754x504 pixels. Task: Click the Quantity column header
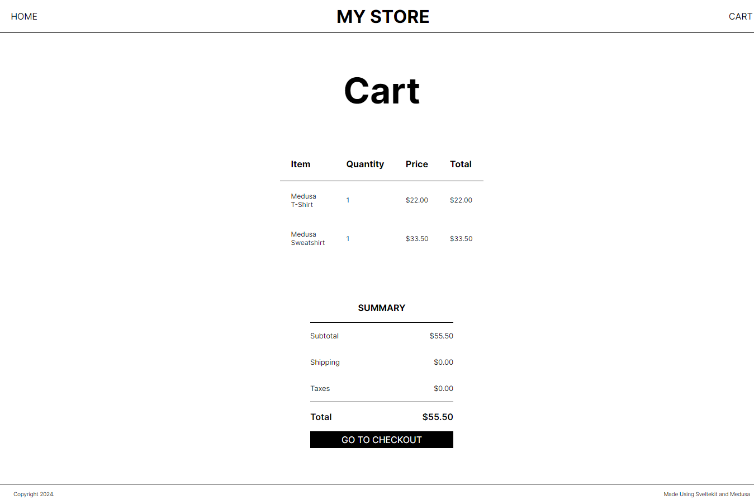point(365,164)
